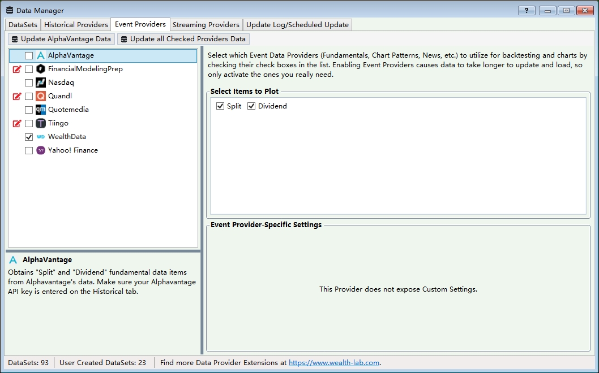599x373 pixels.
Task: Click the FinancialModelingPrep hexagon icon
Action: click(41, 69)
